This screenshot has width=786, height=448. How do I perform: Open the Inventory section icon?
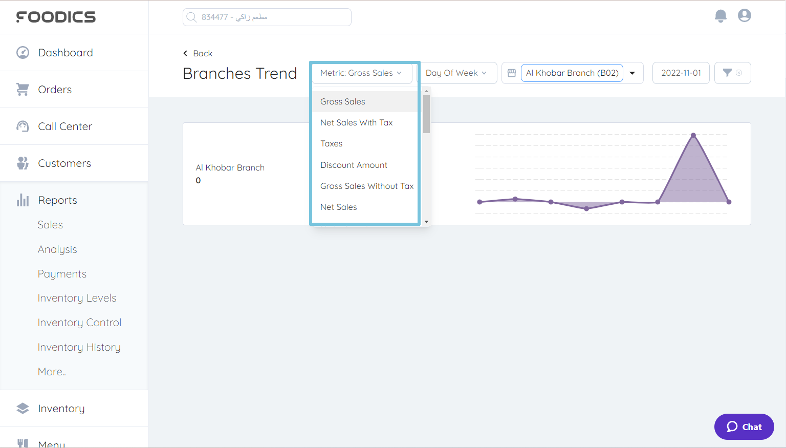23,408
